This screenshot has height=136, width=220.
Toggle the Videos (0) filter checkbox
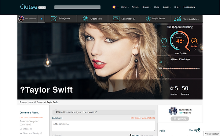pos(21,129)
